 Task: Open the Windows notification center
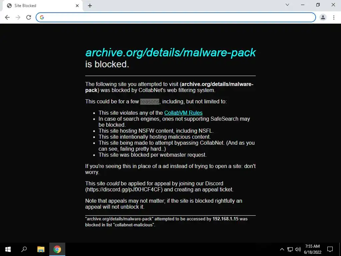[330, 249]
